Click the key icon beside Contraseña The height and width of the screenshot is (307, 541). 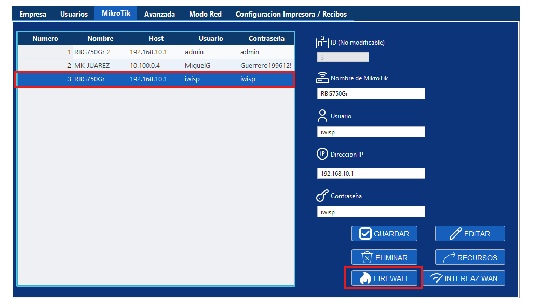coord(322,197)
